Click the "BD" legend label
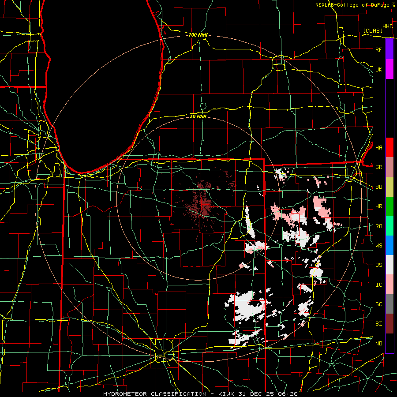Image resolution: width=397 pixels, height=397 pixels. (378, 187)
